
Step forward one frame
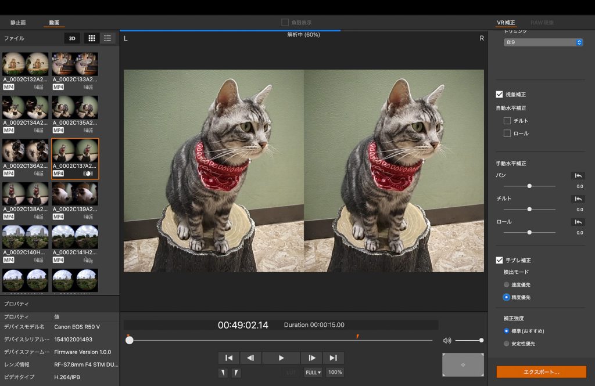pyautogui.click(x=311, y=358)
